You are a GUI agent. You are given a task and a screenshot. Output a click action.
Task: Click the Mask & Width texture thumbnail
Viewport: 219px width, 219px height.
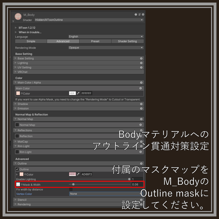18,184
